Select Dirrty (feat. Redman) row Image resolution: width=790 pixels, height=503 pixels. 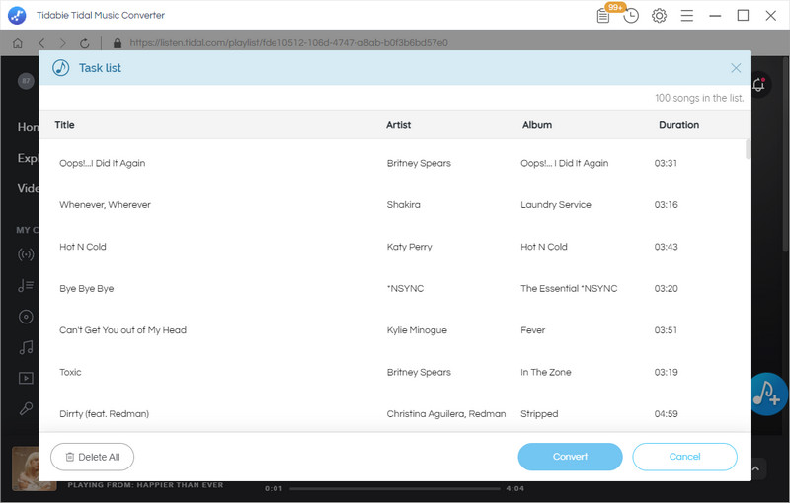[394, 414]
